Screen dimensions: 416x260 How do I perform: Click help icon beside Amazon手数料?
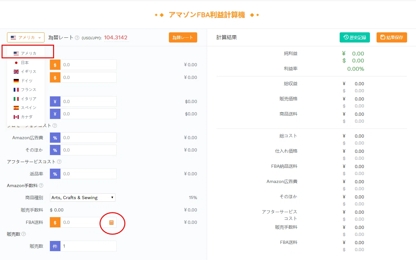[41, 185]
